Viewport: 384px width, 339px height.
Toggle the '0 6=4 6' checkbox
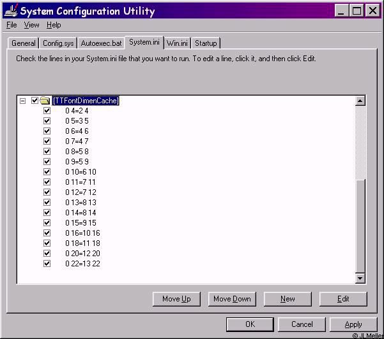pyautogui.click(x=47, y=131)
